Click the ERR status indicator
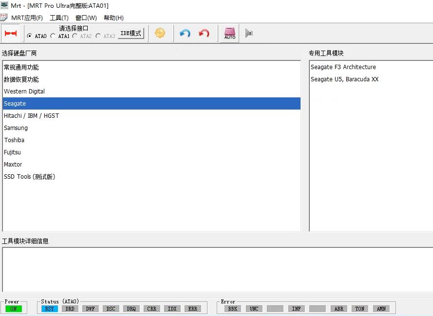 [193, 309]
